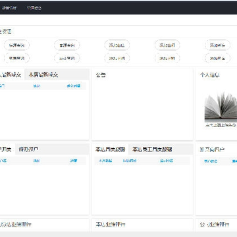Click the third pill button in the lower shortcut row
The width and height of the screenshot is (237, 237).
point(117,58)
